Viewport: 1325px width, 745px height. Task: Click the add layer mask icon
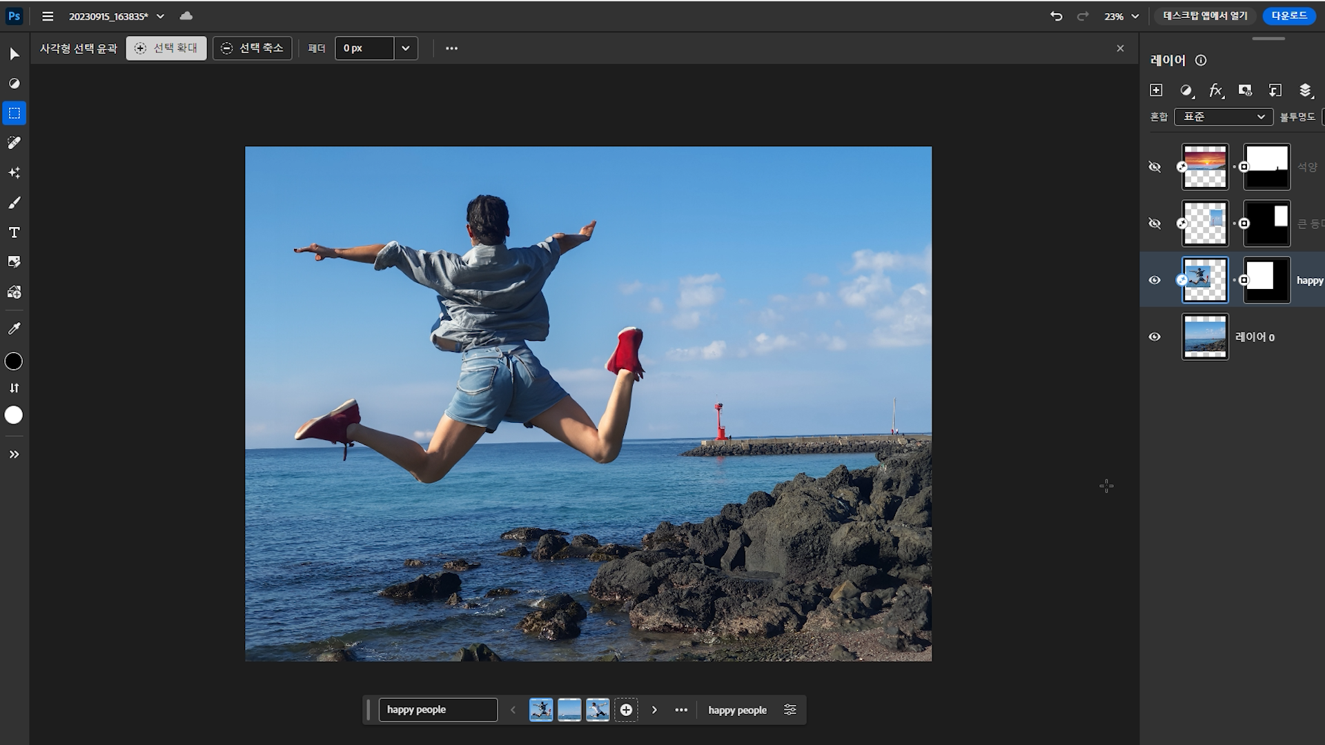[x=1245, y=90]
